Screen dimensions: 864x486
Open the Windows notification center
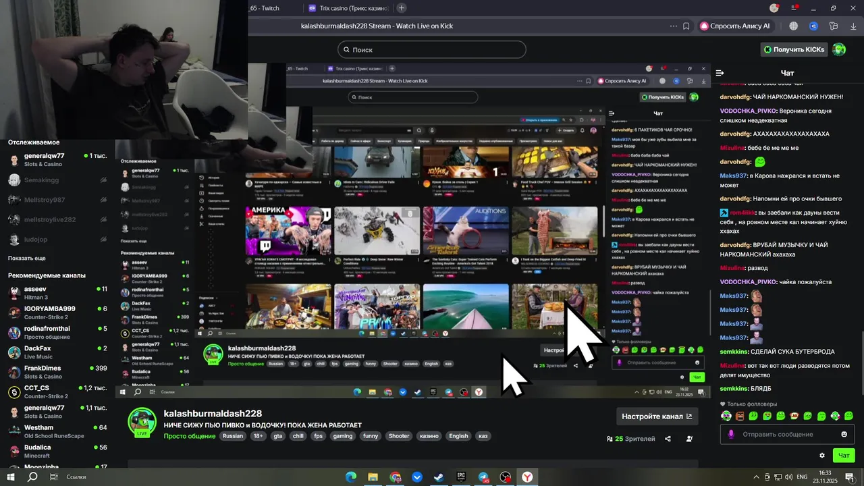[x=850, y=477]
